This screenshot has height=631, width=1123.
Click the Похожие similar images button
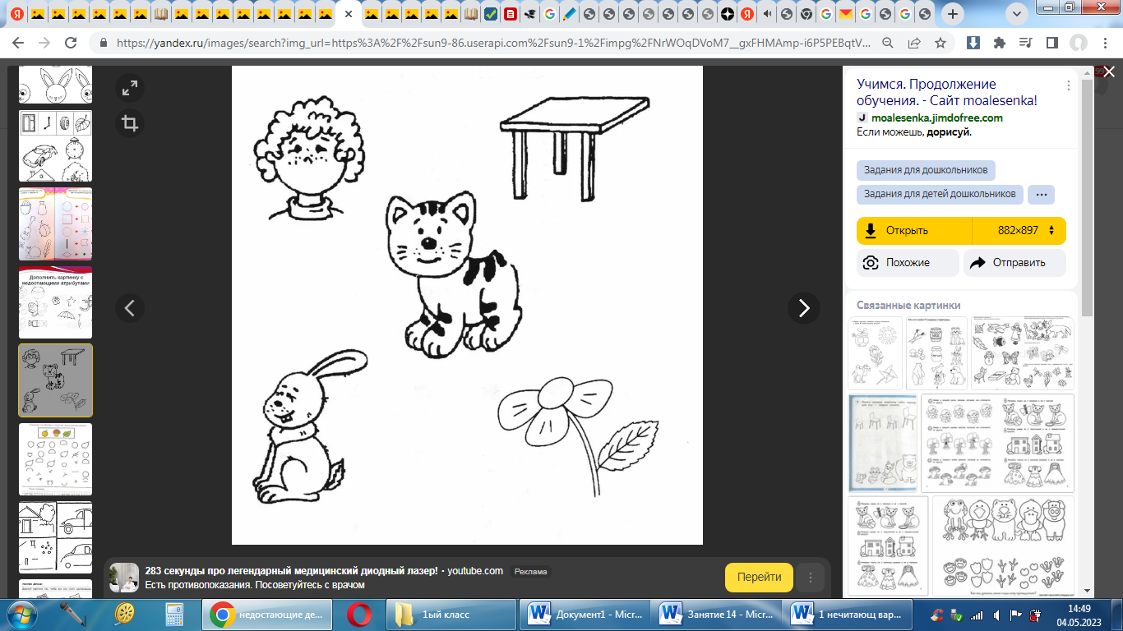coord(908,263)
